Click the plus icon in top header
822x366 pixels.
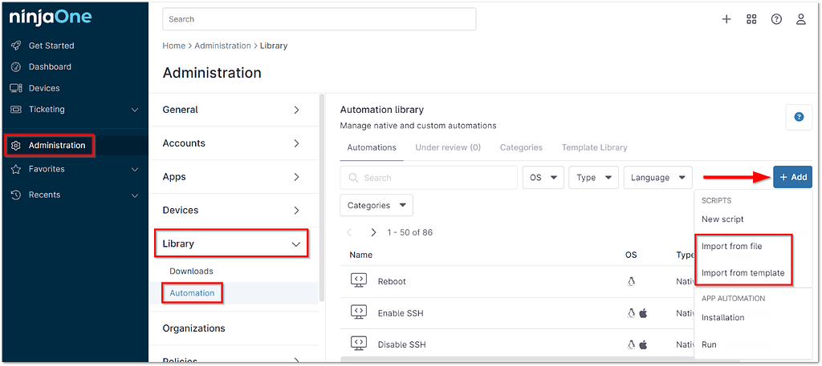(726, 19)
